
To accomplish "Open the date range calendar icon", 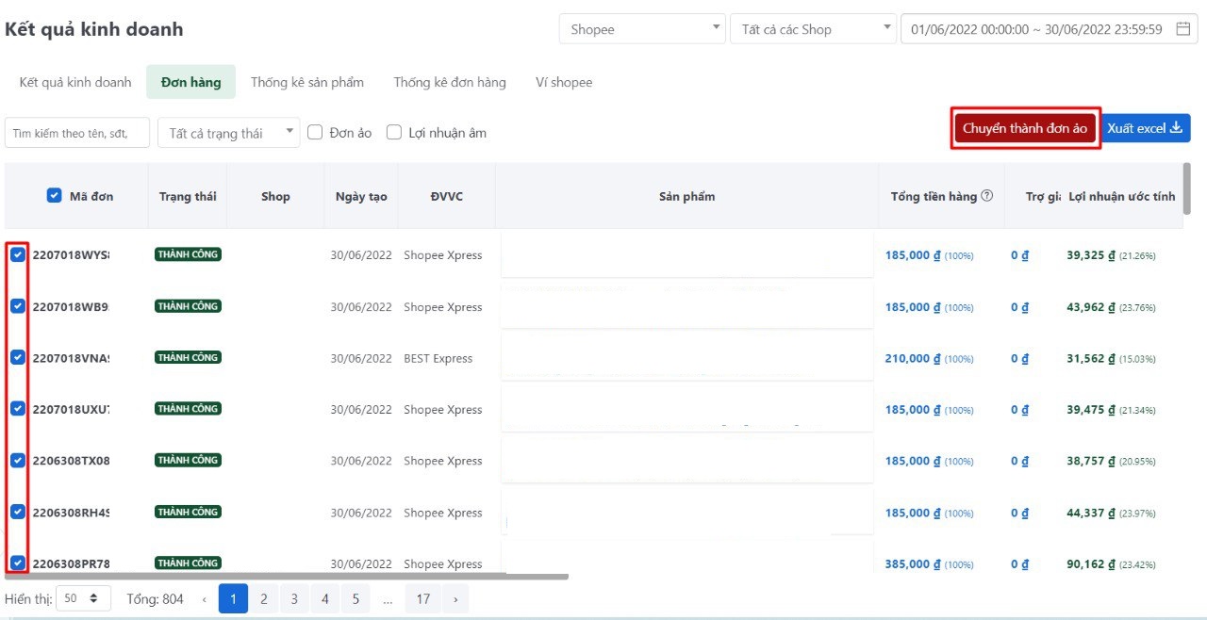I will point(1183,29).
